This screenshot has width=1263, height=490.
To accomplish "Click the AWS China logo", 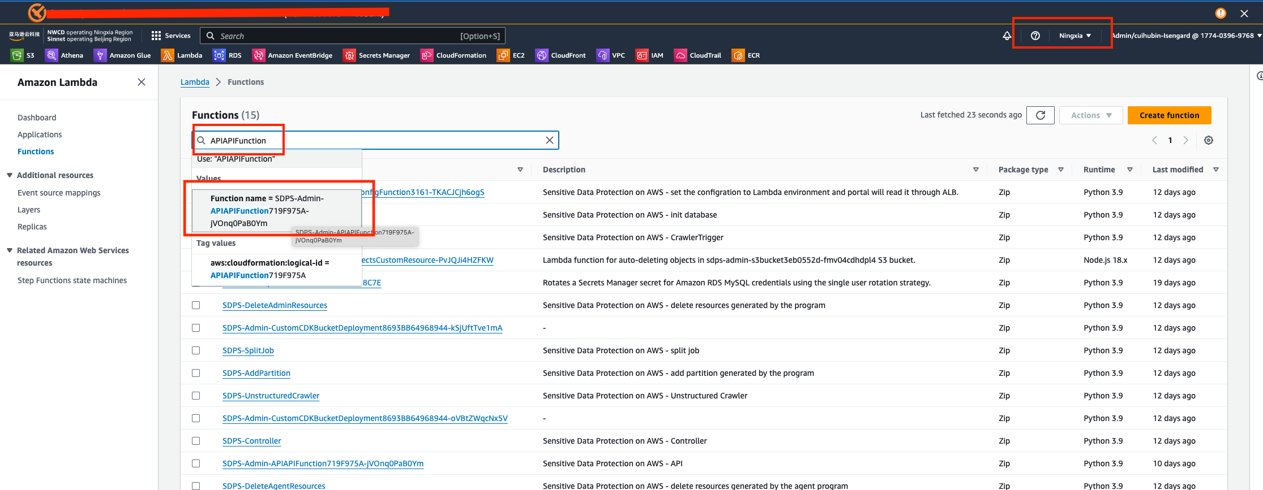I will (24, 36).
